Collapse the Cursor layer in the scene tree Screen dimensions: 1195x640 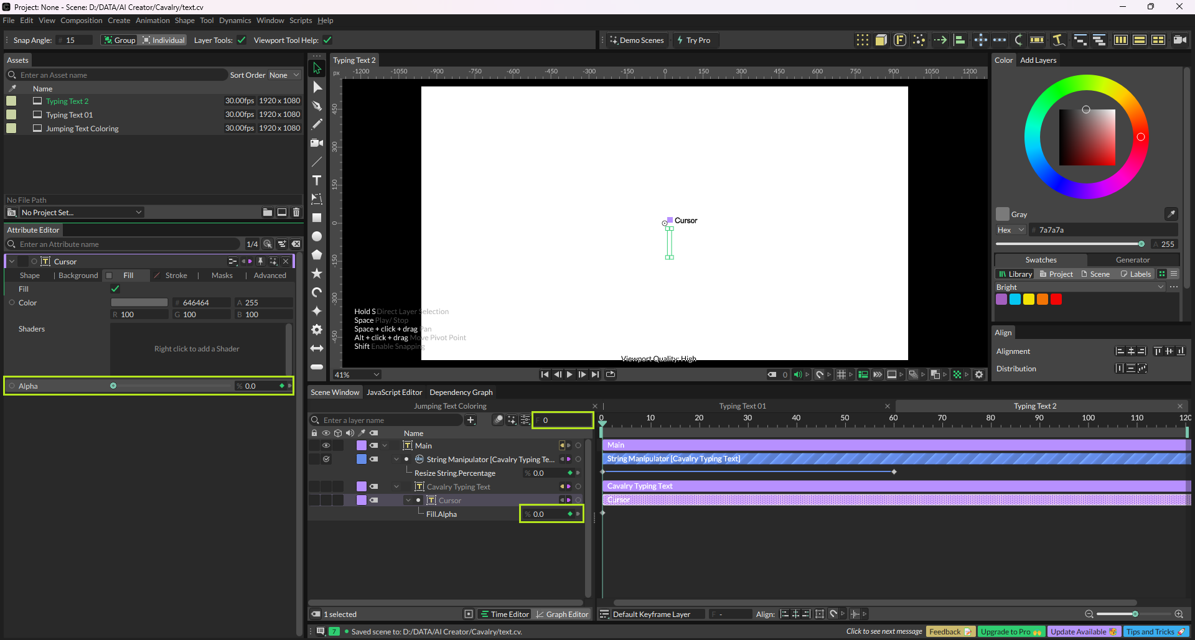click(408, 500)
